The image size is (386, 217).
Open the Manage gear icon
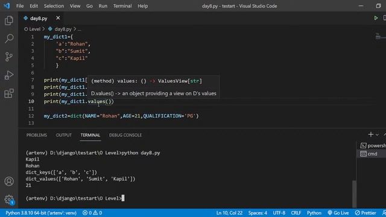click(x=9, y=200)
